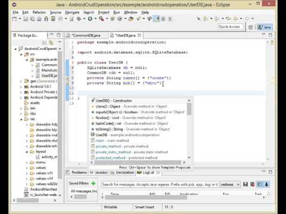Open the Run menu
Viewport: 286px width, 214px height.
117,12
